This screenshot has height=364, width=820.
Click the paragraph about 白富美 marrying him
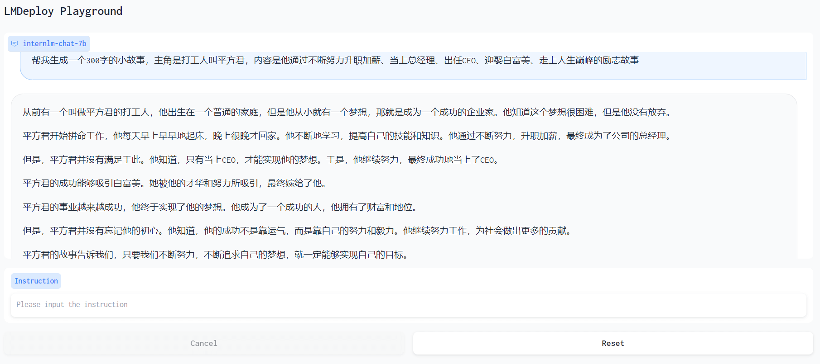174,183
